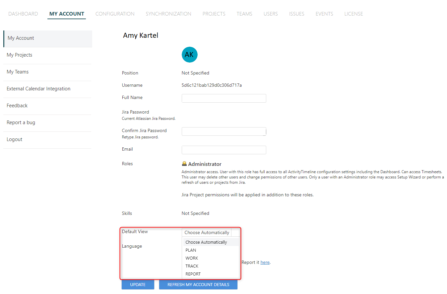This screenshot has height=294, width=447.
Task: Follow the 'here' report link
Action: click(x=265, y=263)
